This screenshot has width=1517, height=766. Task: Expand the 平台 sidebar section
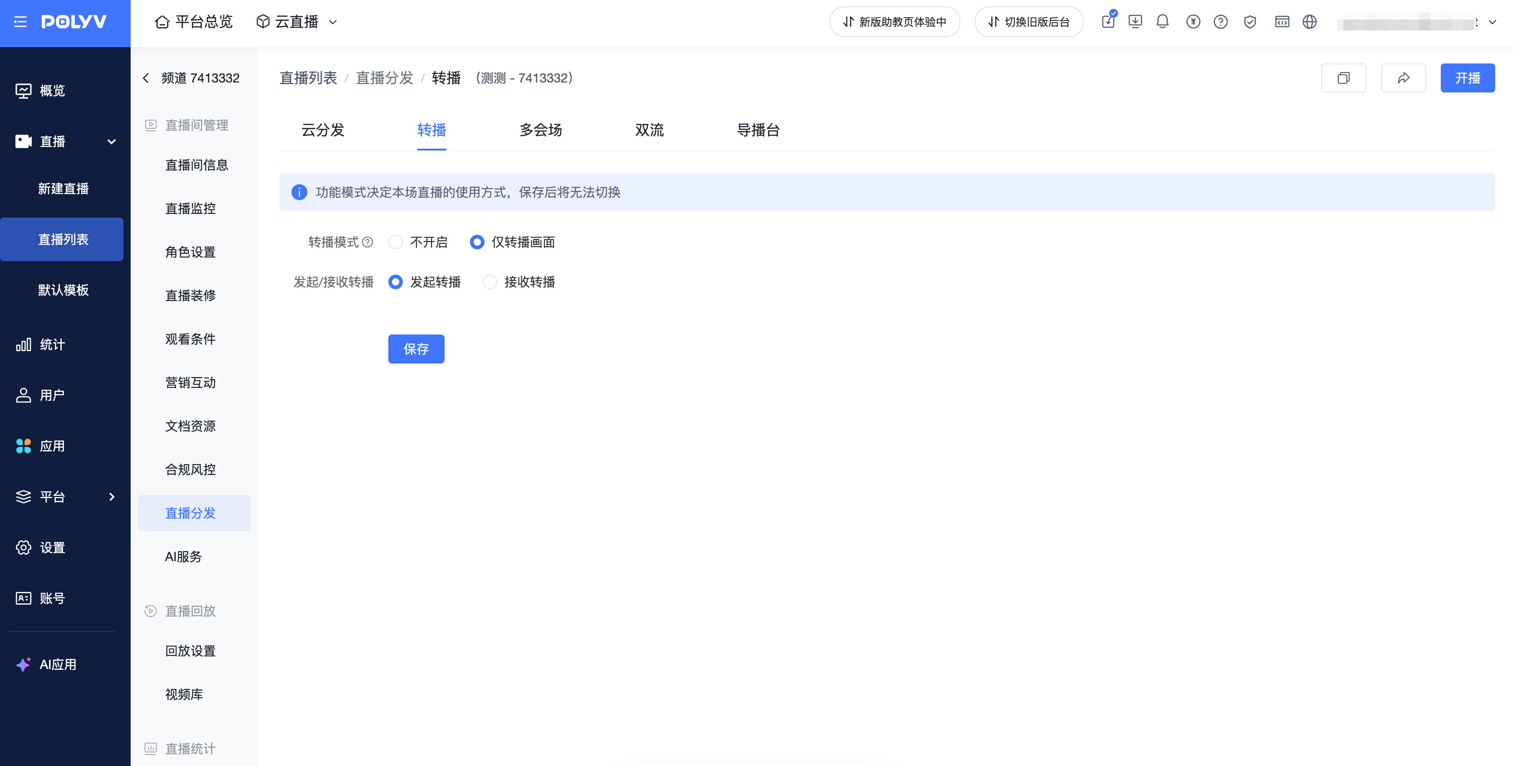pyautogui.click(x=111, y=497)
